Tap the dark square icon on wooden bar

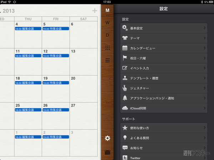[107, 152]
